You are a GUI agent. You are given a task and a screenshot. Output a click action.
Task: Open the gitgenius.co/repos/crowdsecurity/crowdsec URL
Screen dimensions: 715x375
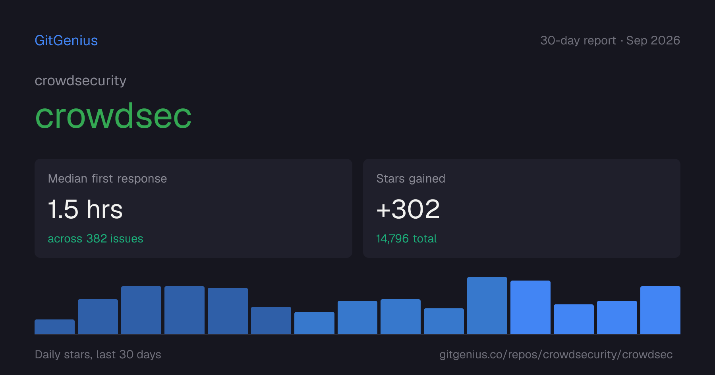coord(556,354)
